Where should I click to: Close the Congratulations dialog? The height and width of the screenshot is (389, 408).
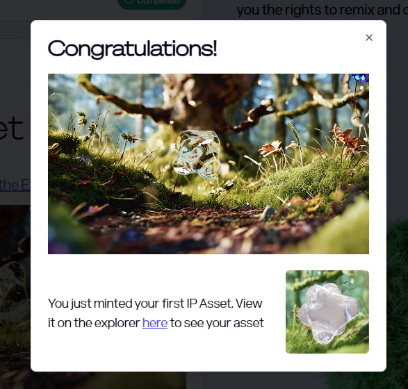tap(368, 38)
